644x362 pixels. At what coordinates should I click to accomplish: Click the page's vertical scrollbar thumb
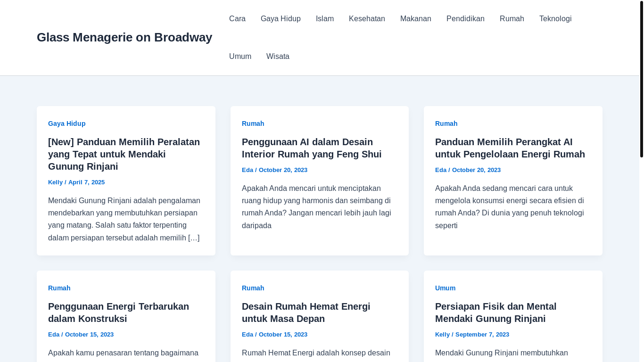(642, 79)
